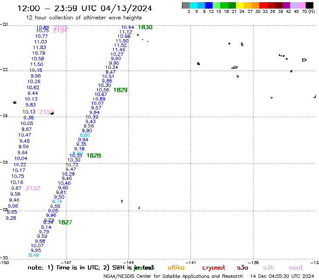Select the black swatch at the legend's end
Viewport: 319px width, 280px height.
point(309,5)
